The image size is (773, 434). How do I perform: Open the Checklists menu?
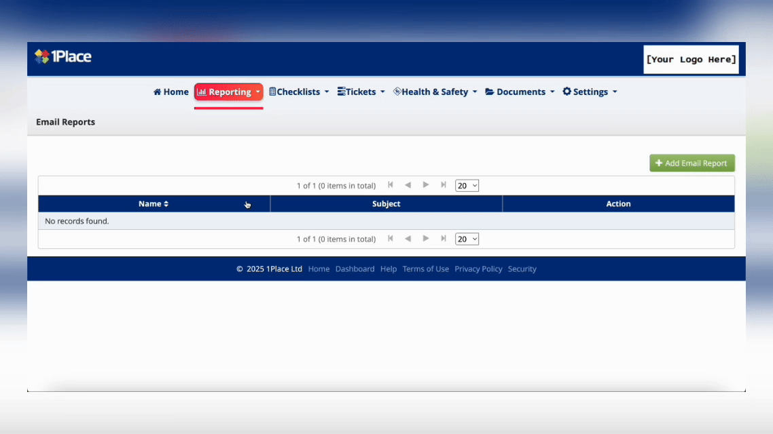click(299, 92)
